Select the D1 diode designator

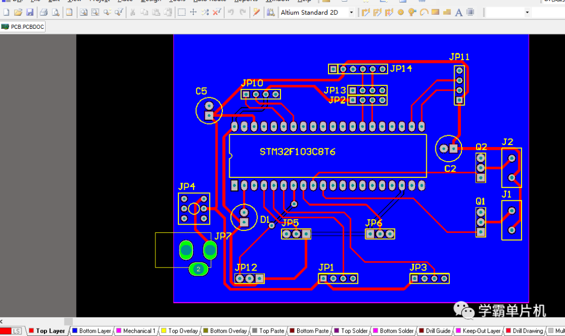(x=265, y=220)
